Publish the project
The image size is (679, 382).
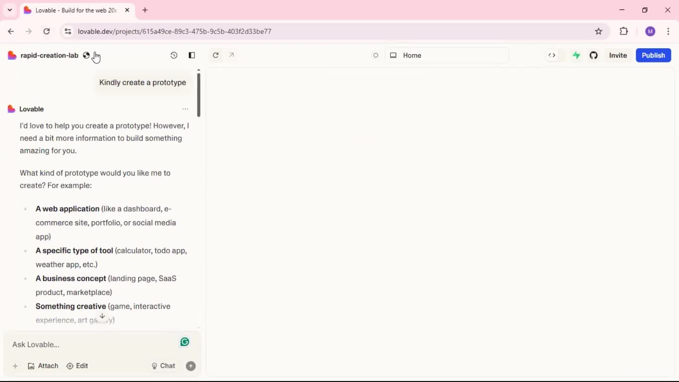coord(653,55)
